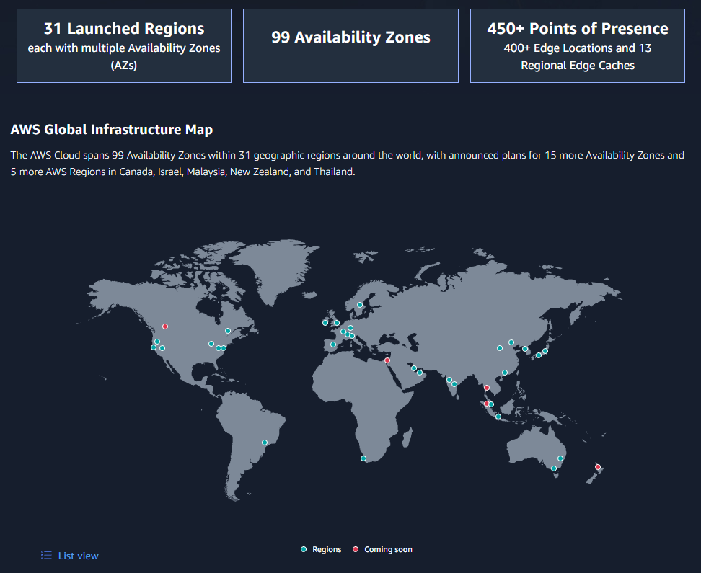Open the 31 Launched Regions card
Image resolution: width=701 pixels, height=573 pixels.
[x=124, y=45]
